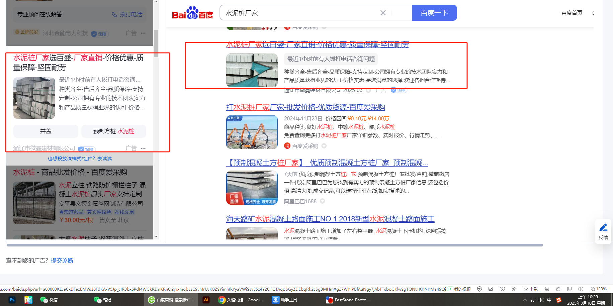Click the 百度爱采购 source name

pos(305,146)
